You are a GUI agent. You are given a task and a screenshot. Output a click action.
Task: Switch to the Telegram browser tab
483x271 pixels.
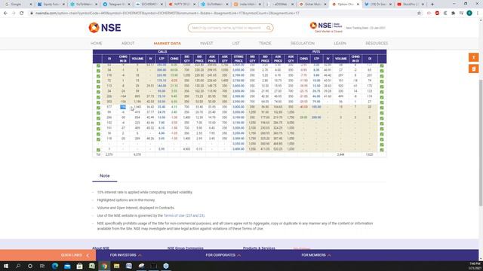coord(117,5)
